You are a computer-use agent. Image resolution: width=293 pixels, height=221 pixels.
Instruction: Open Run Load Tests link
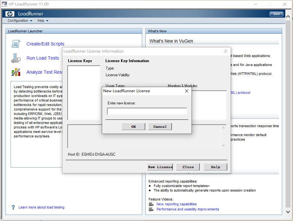tap(43, 58)
